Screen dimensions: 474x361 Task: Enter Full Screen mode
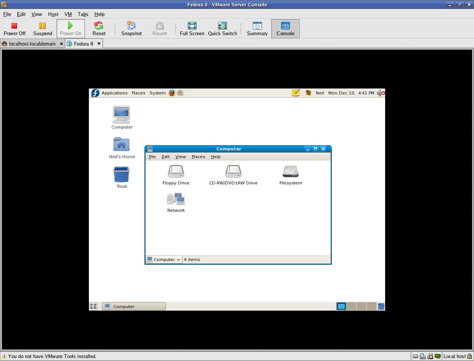coord(192,29)
